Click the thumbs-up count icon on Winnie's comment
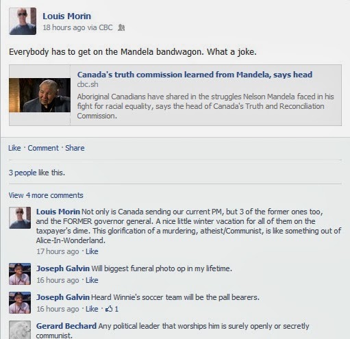This screenshot has width=350, height=339. [x=109, y=309]
